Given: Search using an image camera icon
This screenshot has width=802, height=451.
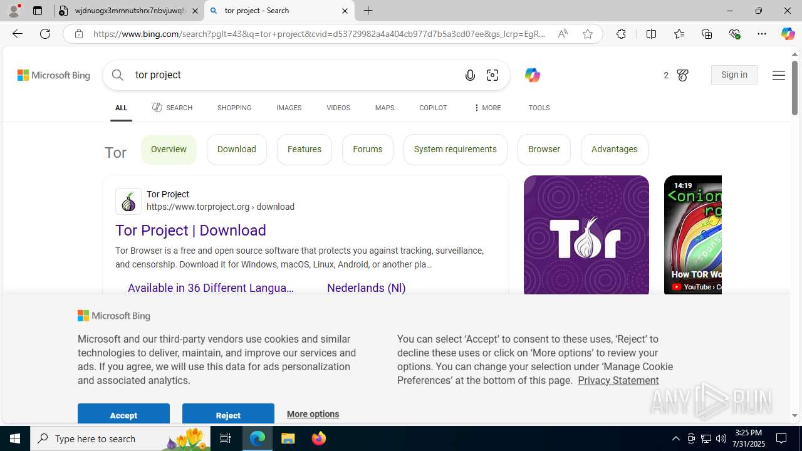Looking at the screenshot, I should pyautogui.click(x=492, y=75).
